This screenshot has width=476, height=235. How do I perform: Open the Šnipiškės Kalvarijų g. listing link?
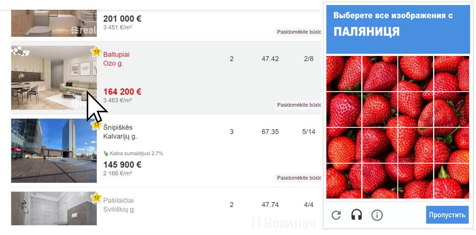tap(120, 132)
